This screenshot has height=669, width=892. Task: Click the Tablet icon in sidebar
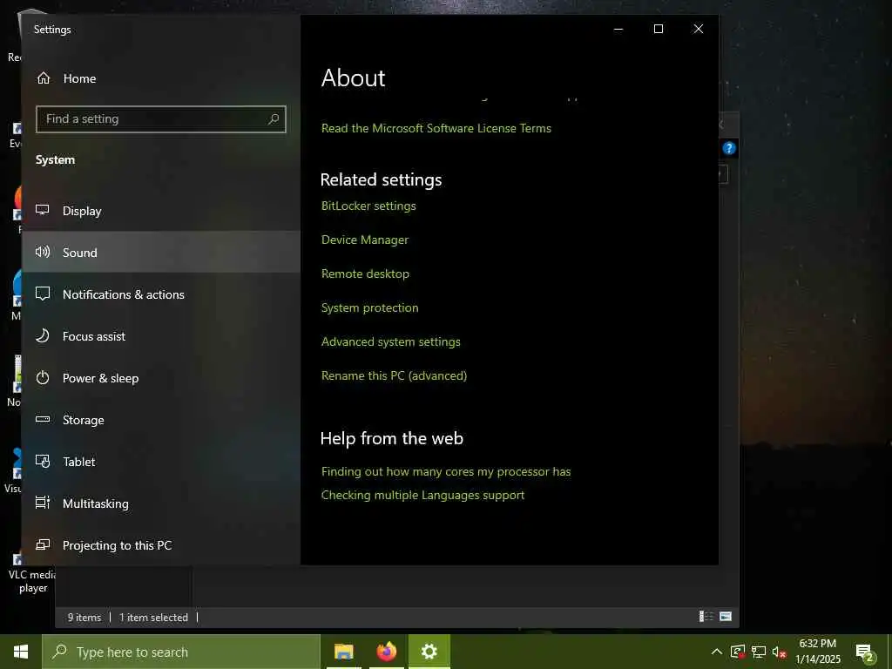pyautogui.click(x=43, y=461)
